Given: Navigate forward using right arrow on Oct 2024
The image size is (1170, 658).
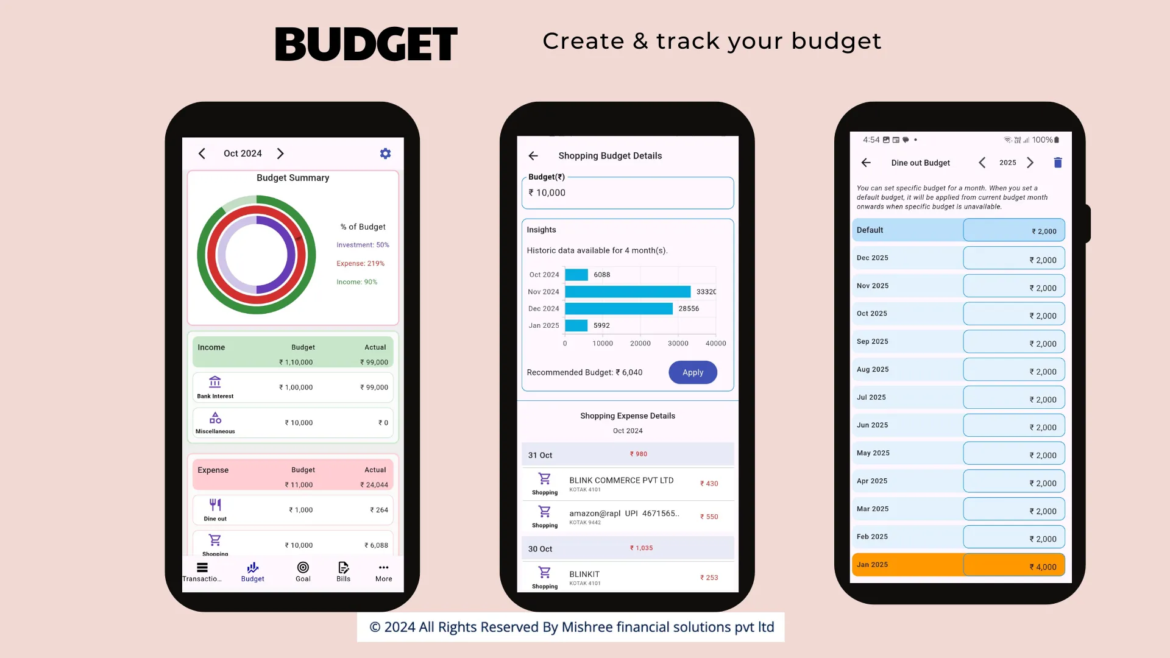Looking at the screenshot, I should pos(280,154).
